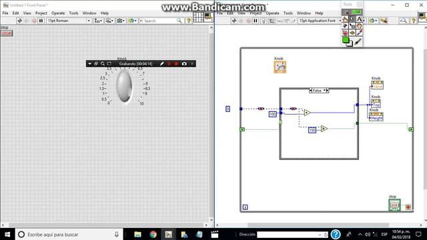The height and width of the screenshot is (240, 427).
Task: Select the Object Shortcut Menu tool
Action: coord(352,26)
